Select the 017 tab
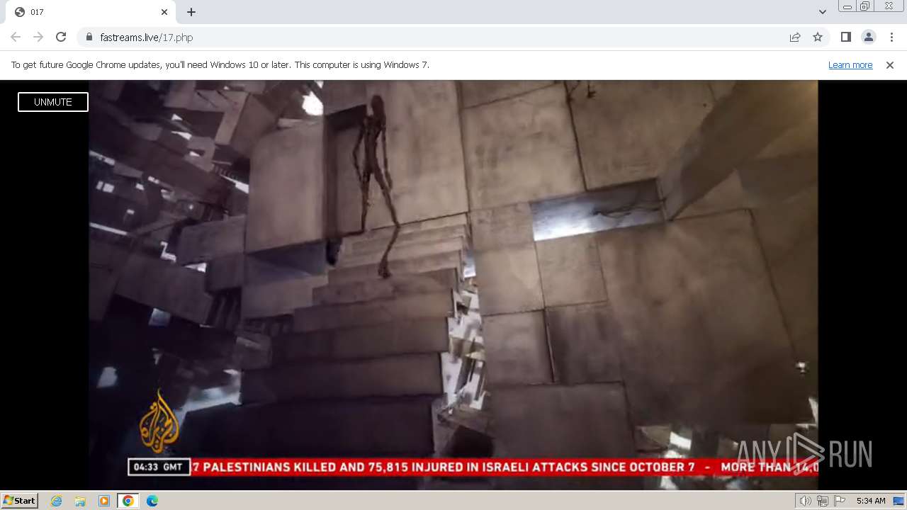The width and height of the screenshot is (907, 510). pyautogui.click(x=92, y=12)
